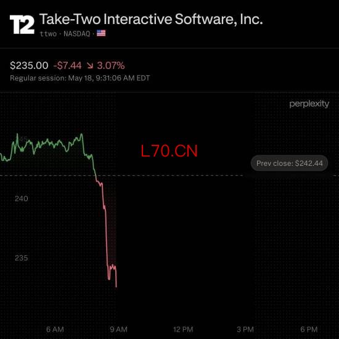Screen dimensions: 339x339
Task: Click the US flag icon
Action: coord(101,33)
